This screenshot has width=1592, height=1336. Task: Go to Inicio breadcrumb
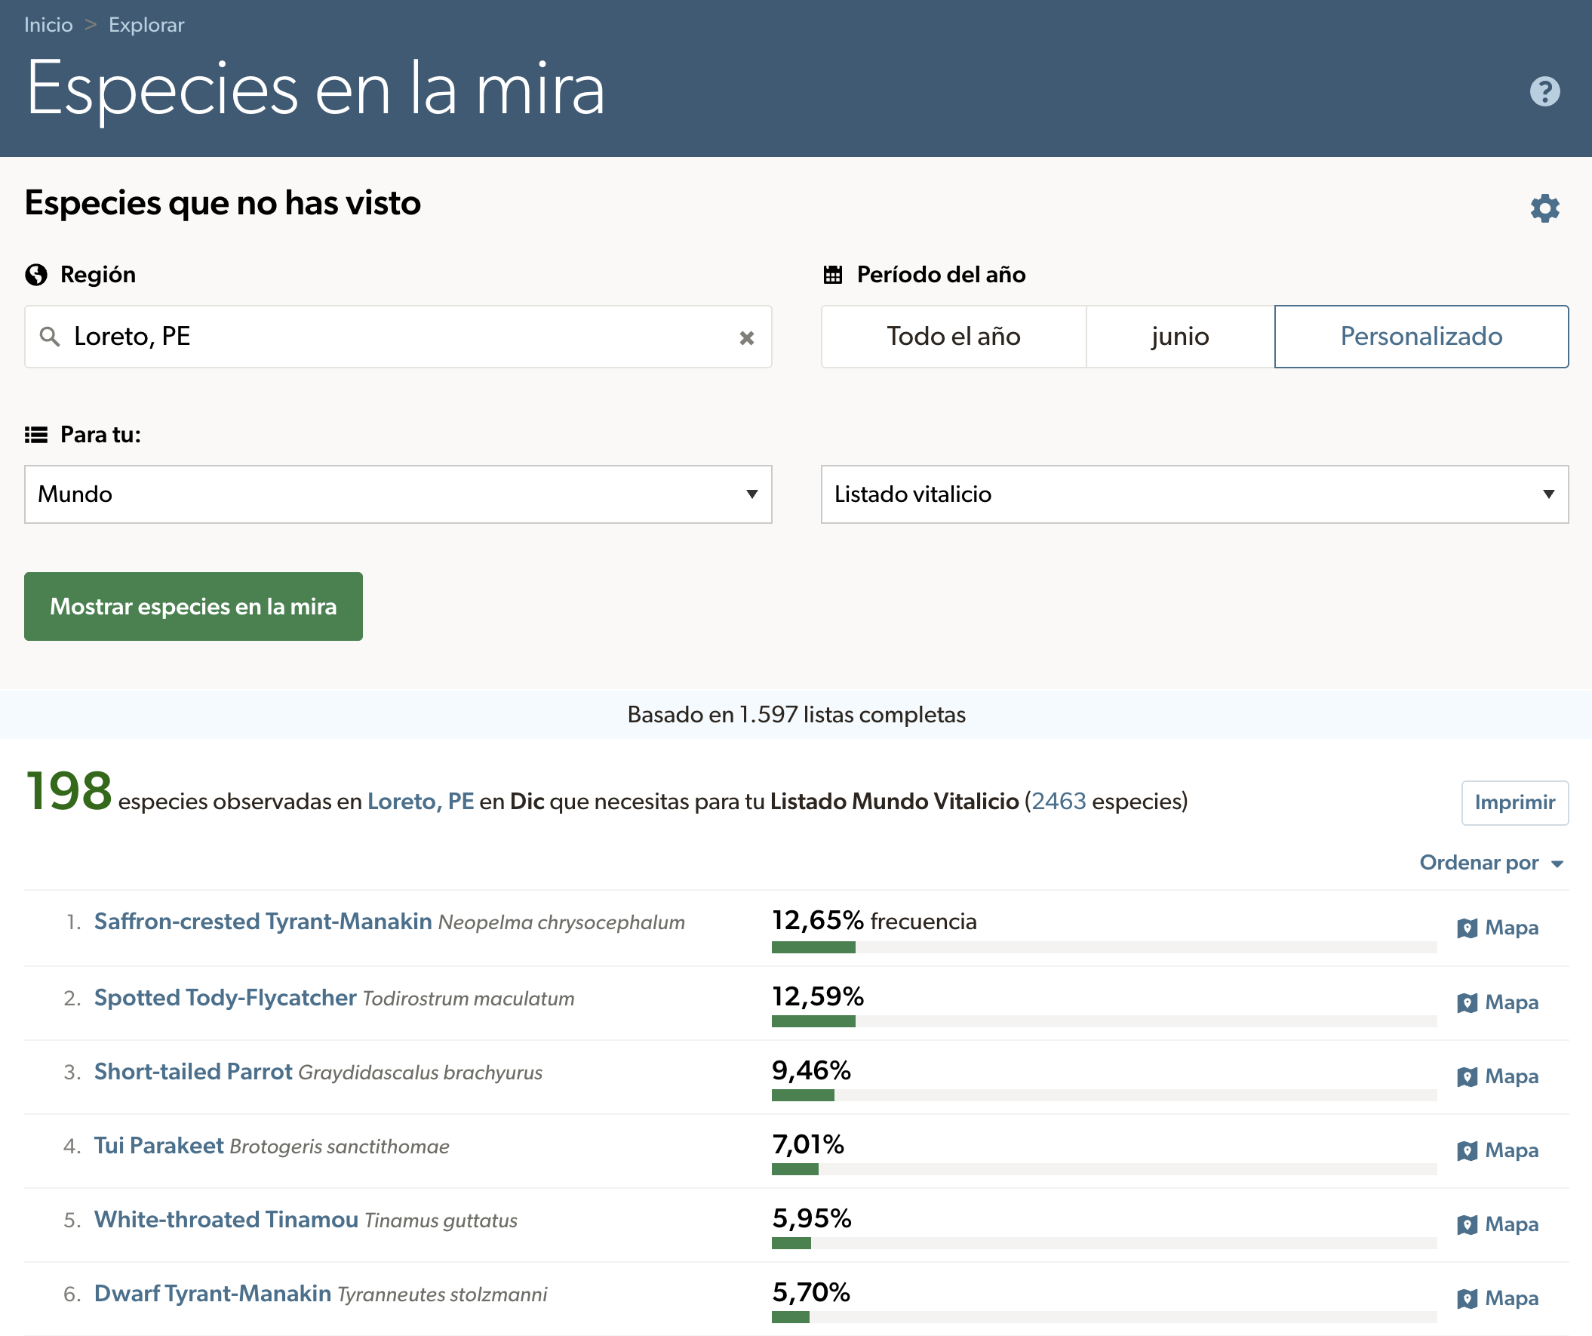[x=48, y=25]
